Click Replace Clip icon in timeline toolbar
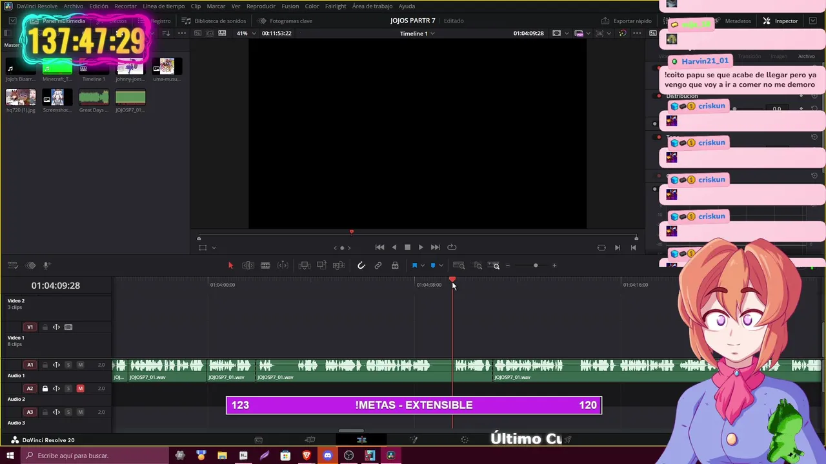826x464 pixels. pyautogui.click(x=338, y=266)
